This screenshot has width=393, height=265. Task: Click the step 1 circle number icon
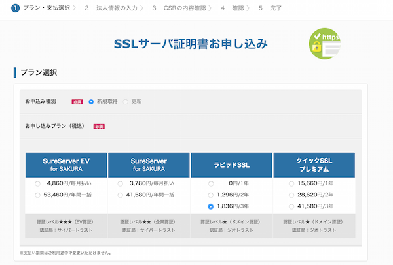coord(15,8)
